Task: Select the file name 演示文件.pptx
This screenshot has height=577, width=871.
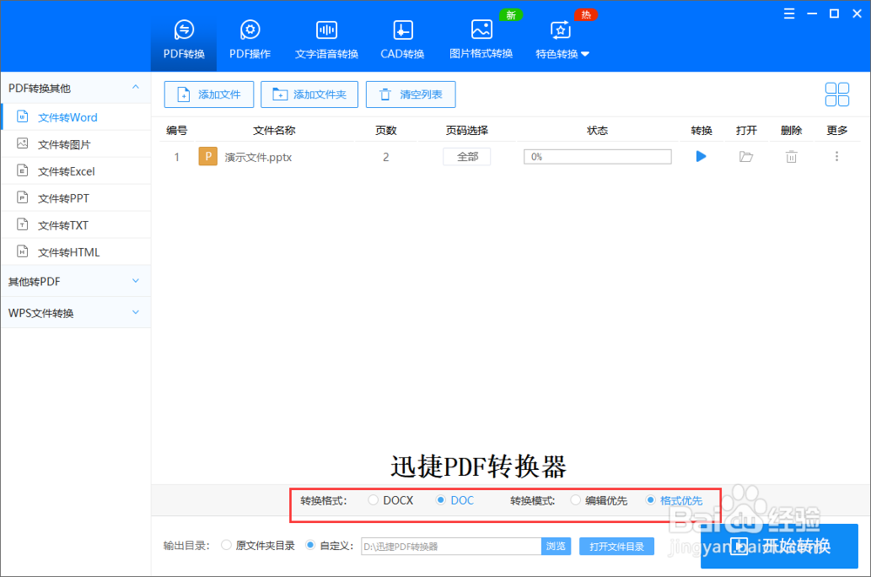Action: [x=259, y=158]
